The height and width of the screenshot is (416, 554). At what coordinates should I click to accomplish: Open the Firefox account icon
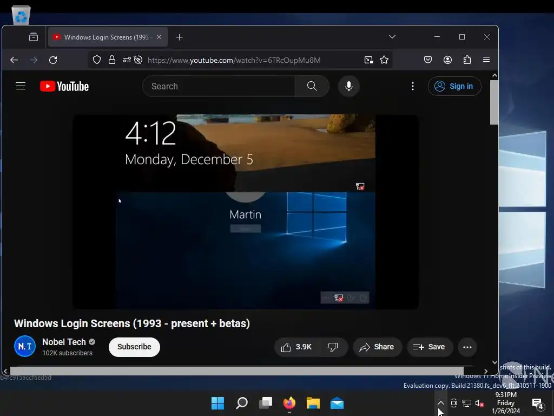click(x=447, y=60)
